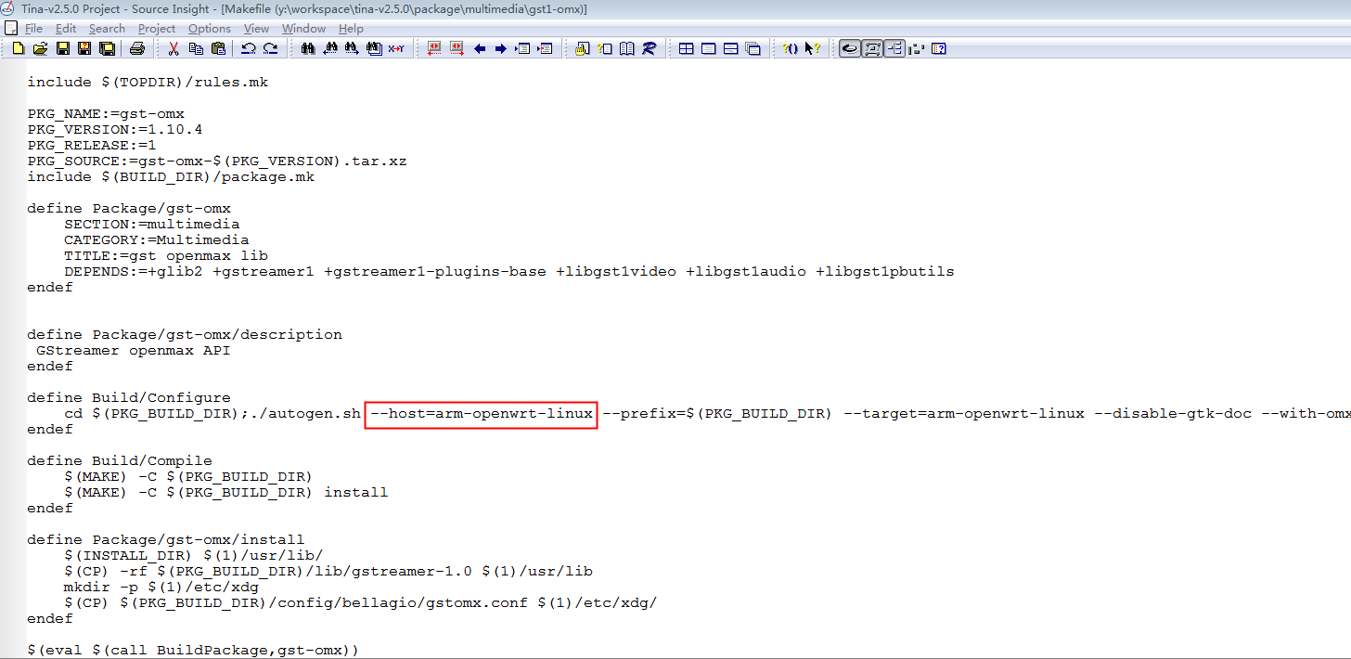The width and height of the screenshot is (1351, 659).
Task: Open the Edit menu
Action: point(66,29)
